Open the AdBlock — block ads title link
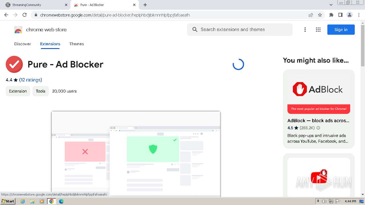Screen dimensions: 365x205 coord(318,120)
